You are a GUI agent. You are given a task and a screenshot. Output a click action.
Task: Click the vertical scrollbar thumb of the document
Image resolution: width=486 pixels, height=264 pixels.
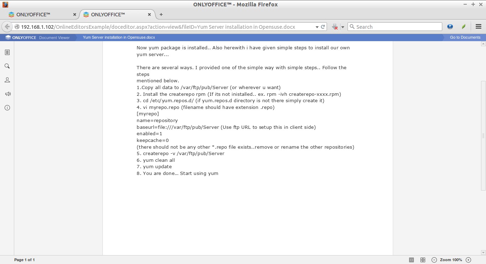pos(483,136)
